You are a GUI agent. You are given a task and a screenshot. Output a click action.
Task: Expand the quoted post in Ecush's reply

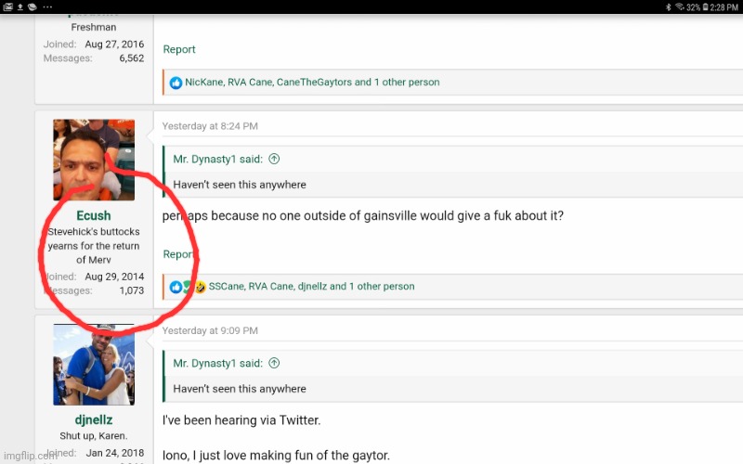coord(274,160)
